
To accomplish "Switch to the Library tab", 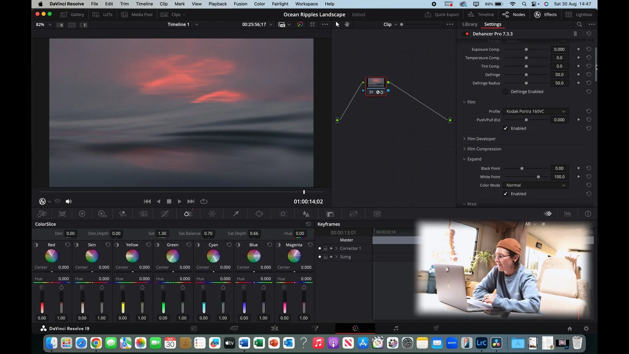I will pos(469,24).
